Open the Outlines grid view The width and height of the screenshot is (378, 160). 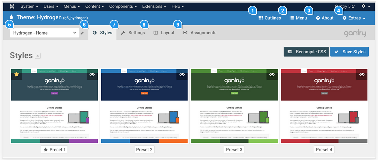pos(270,18)
